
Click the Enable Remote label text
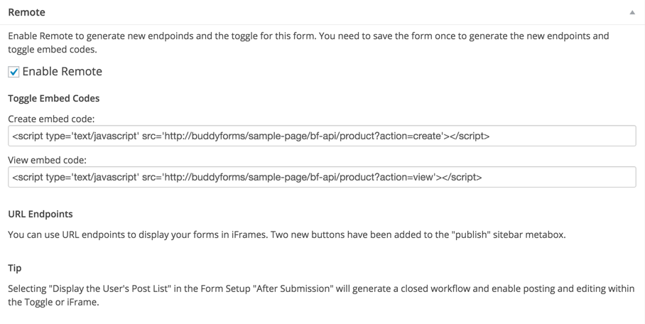pyautogui.click(x=63, y=71)
